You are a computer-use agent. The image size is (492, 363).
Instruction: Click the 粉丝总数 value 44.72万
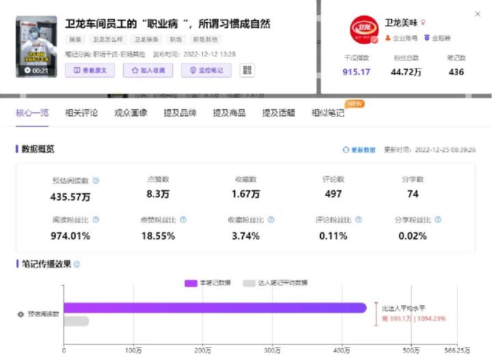(x=406, y=72)
